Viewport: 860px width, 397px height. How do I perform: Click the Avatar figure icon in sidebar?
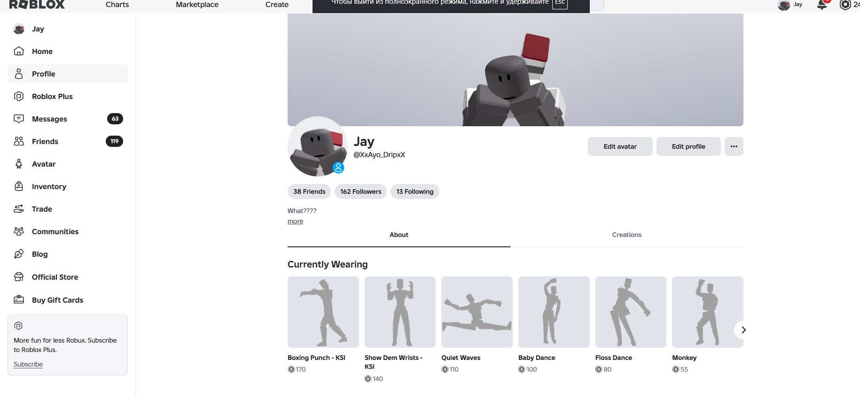pyautogui.click(x=19, y=164)
